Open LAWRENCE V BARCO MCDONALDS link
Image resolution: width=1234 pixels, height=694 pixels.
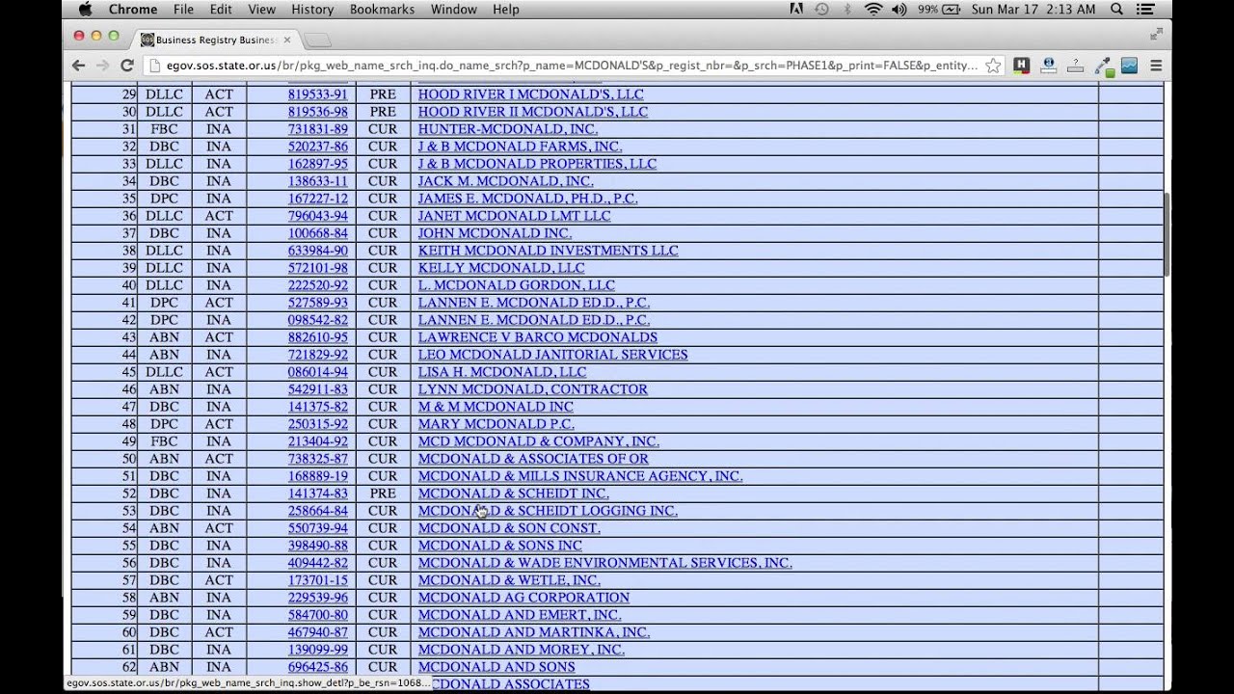(538, 337)
